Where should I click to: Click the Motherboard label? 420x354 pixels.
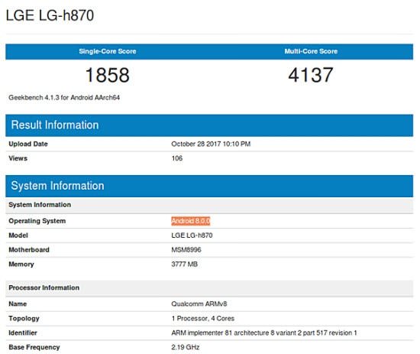tap(29, 250)
